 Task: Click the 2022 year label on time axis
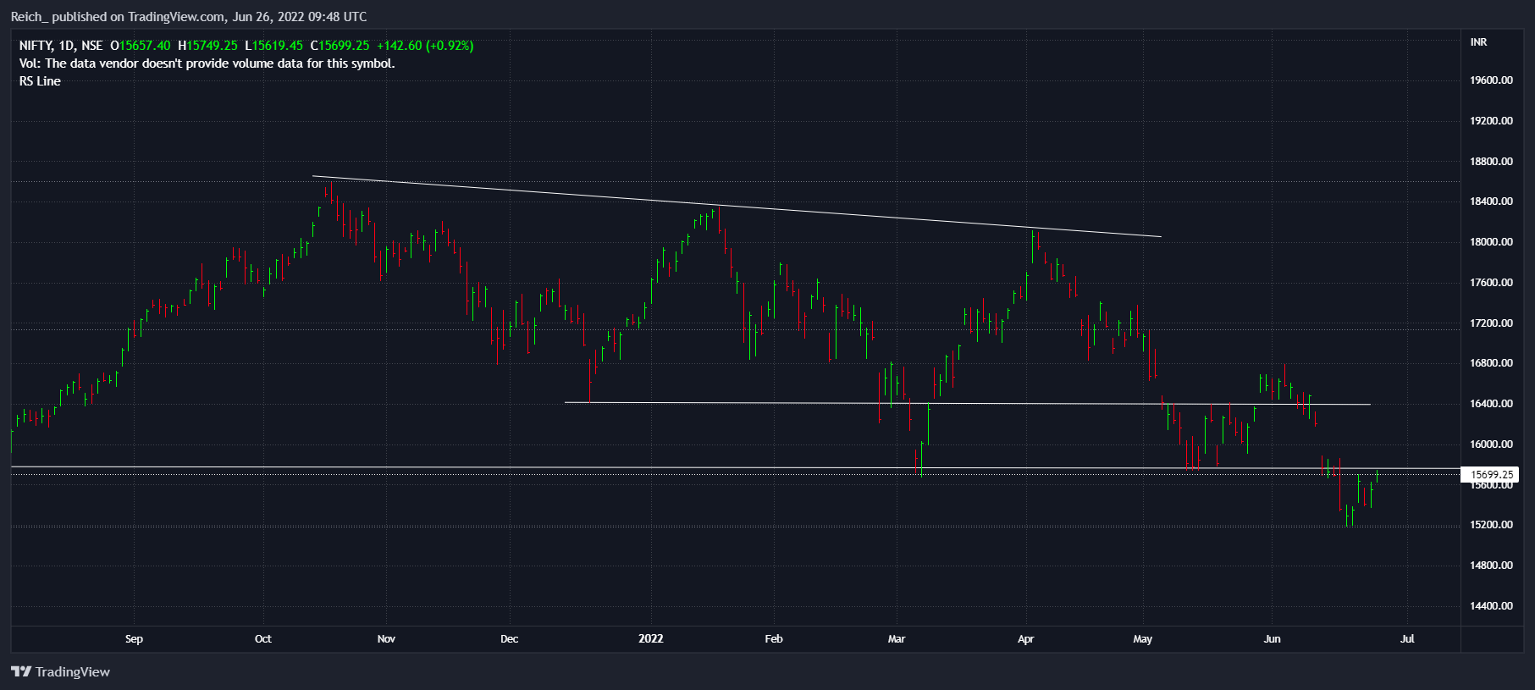[x=650, y=638]
